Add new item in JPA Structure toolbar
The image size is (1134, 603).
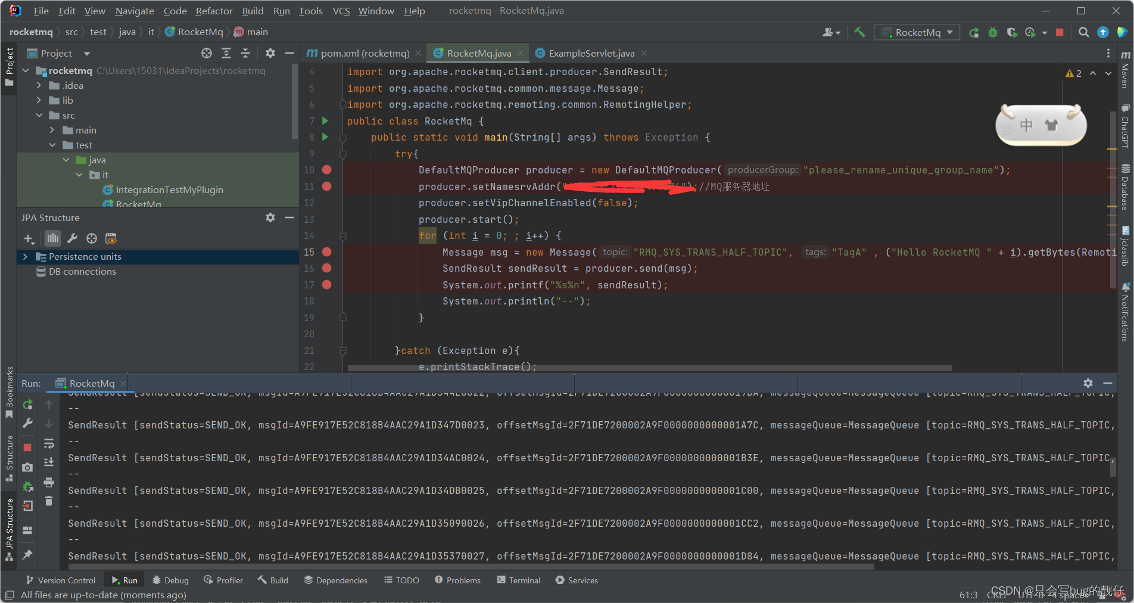click(29, 238)
